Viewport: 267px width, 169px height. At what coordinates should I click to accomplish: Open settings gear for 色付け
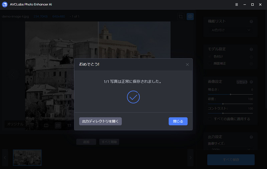tap(251, 57)
